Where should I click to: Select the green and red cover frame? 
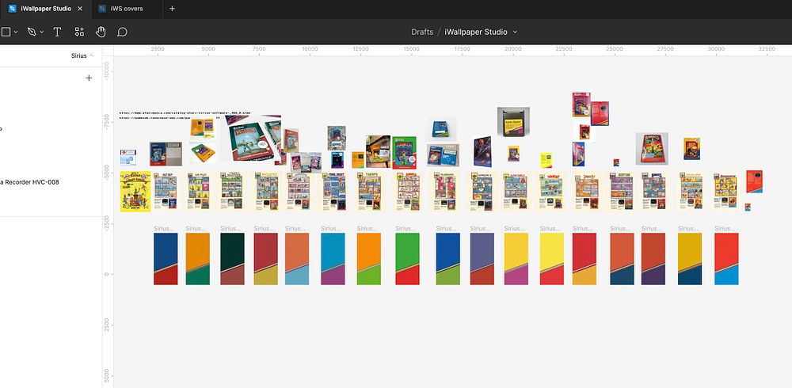click(x=407, y=259)
